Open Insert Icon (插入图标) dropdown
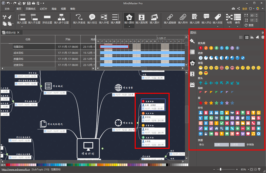The width and height of the screenshot is (266, 173). pyautogui.click(x=129, y=27)
